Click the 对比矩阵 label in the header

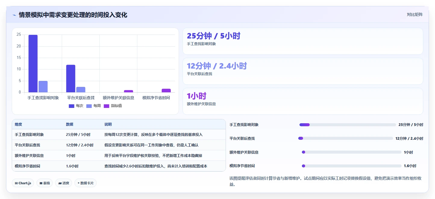(415, 14)
